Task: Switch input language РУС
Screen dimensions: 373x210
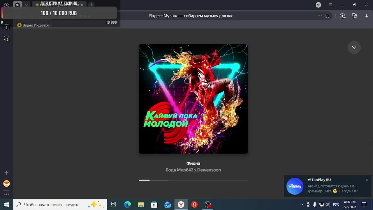Action: point(336,204)
